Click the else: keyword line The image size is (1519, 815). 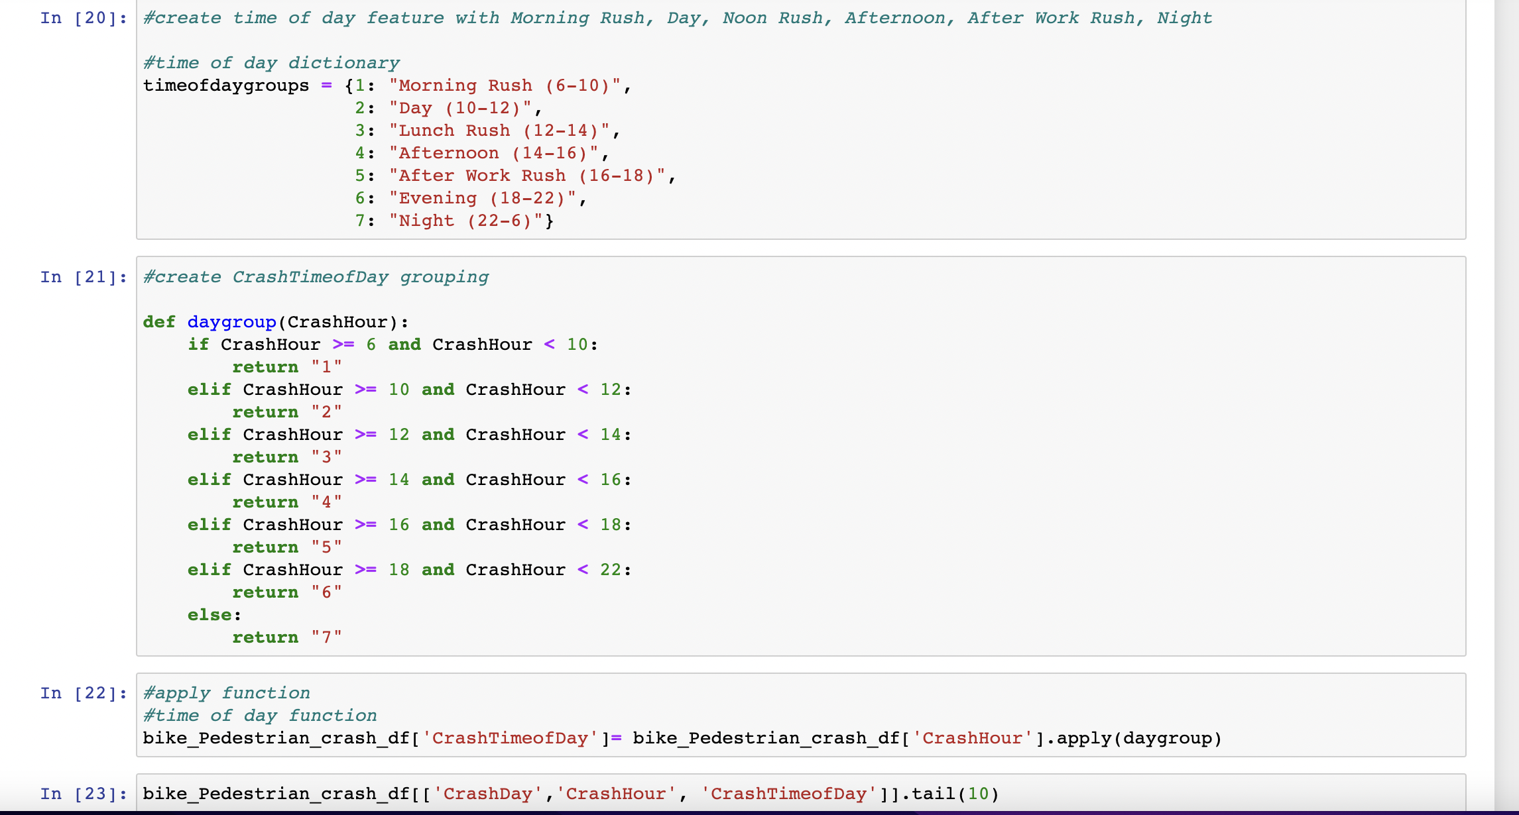click(214, 615)
